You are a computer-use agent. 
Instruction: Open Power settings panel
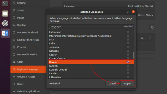[28, 18]
